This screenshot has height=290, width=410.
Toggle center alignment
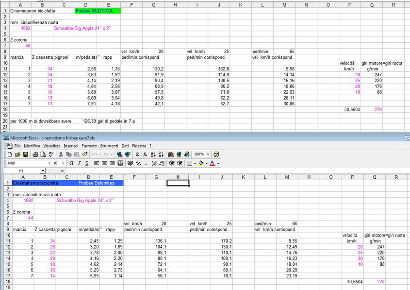point(104,163)
